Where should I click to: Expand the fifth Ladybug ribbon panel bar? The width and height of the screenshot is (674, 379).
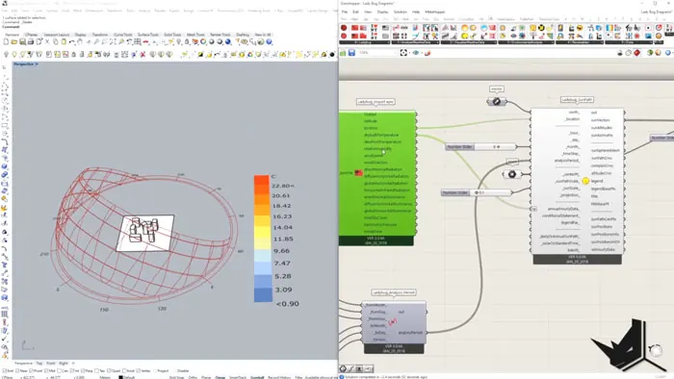[580, 42]
